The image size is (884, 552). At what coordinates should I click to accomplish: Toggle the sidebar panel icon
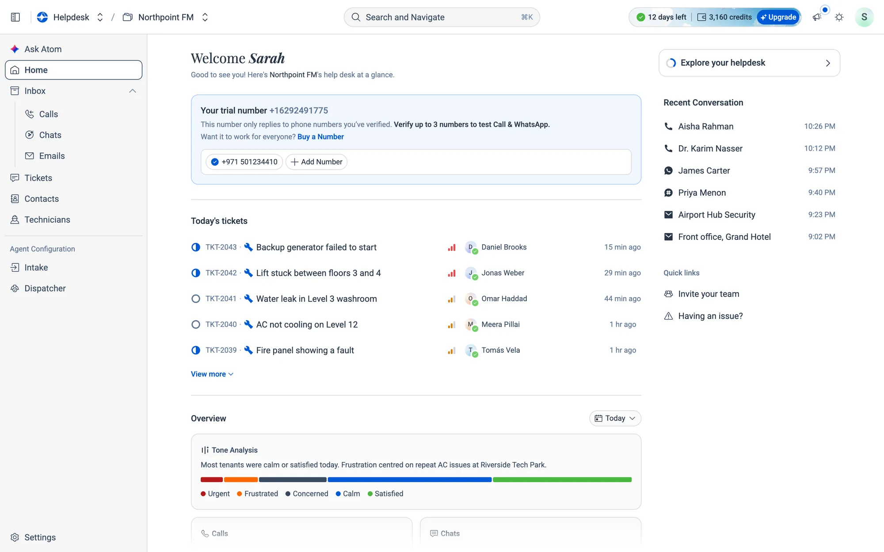coord(15,17)
